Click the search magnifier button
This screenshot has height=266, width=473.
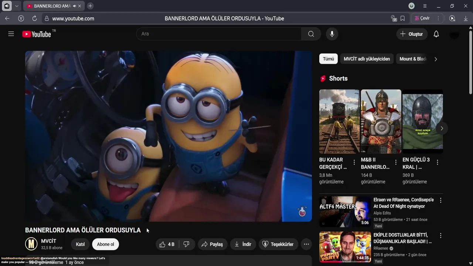pyautogui.click(x=311, y=34)
